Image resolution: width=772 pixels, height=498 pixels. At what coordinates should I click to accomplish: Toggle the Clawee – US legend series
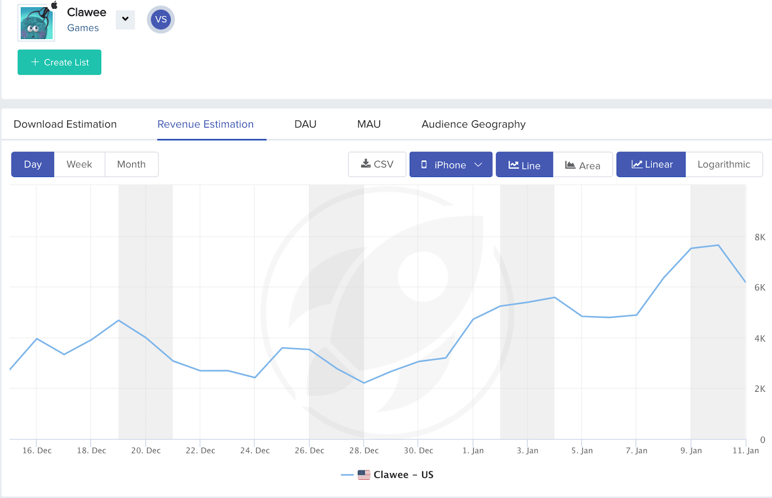pos(387,475)
